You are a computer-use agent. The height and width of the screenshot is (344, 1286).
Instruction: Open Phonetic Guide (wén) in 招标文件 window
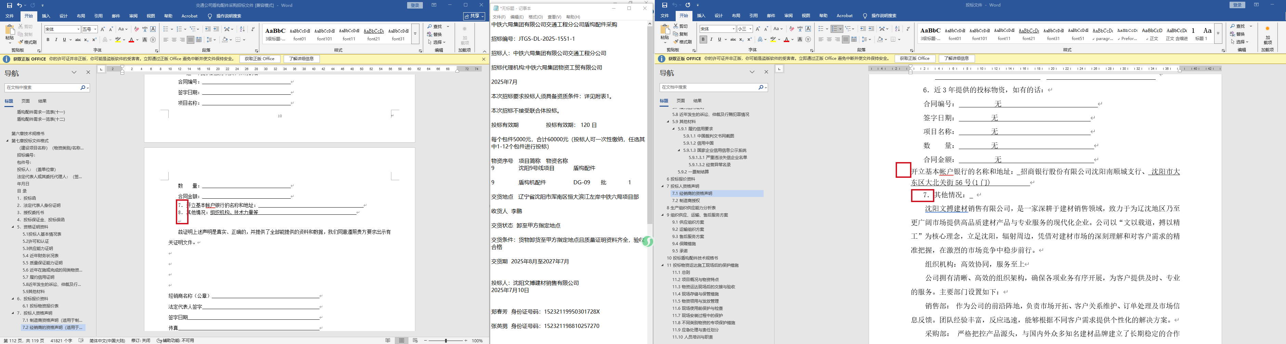tap(145, 29)
